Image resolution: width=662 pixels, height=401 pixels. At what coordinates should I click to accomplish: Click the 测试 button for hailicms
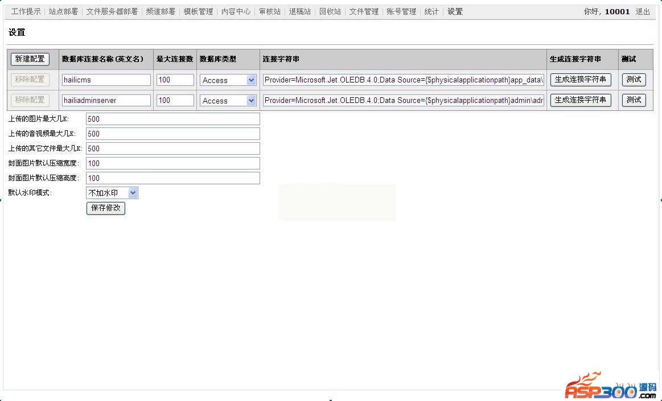[634, 80]
